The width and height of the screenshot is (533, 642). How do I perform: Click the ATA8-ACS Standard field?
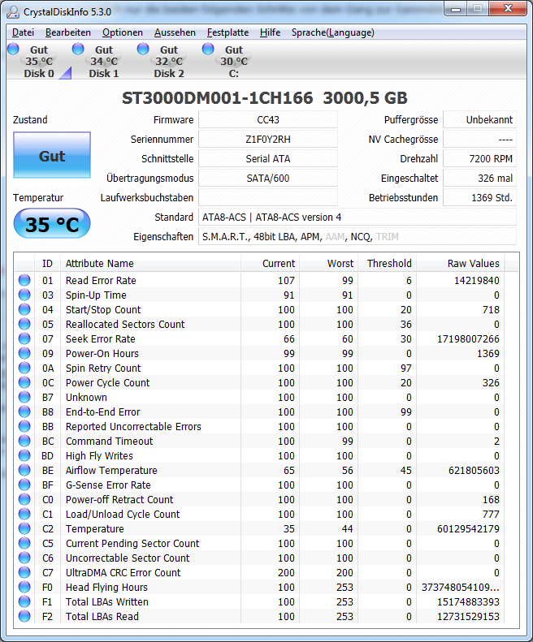357,217
